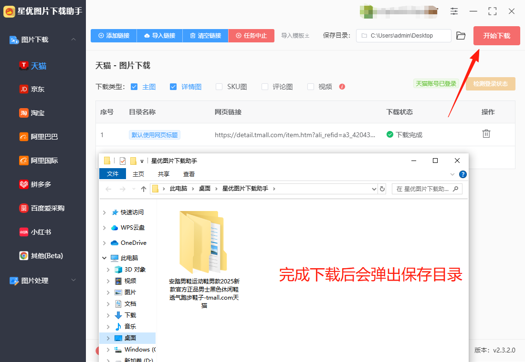This screenshot has width=525, height=362.
Task: Open the 文件 tab in Explorer
Action: tap(113, 174)
